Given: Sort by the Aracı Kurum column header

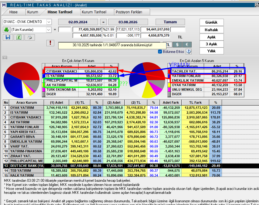Looking at the screenshot, I should pyautogui.click(x=26, y=102).
